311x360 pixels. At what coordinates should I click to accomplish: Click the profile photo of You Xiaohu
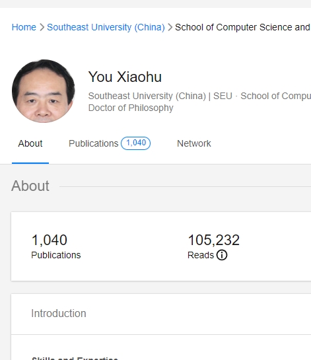pos(44,91)
